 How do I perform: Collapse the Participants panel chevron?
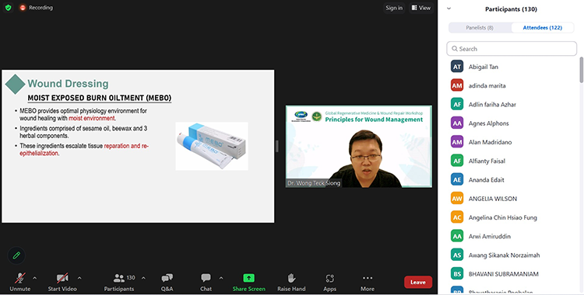click(x=449, y=9)
